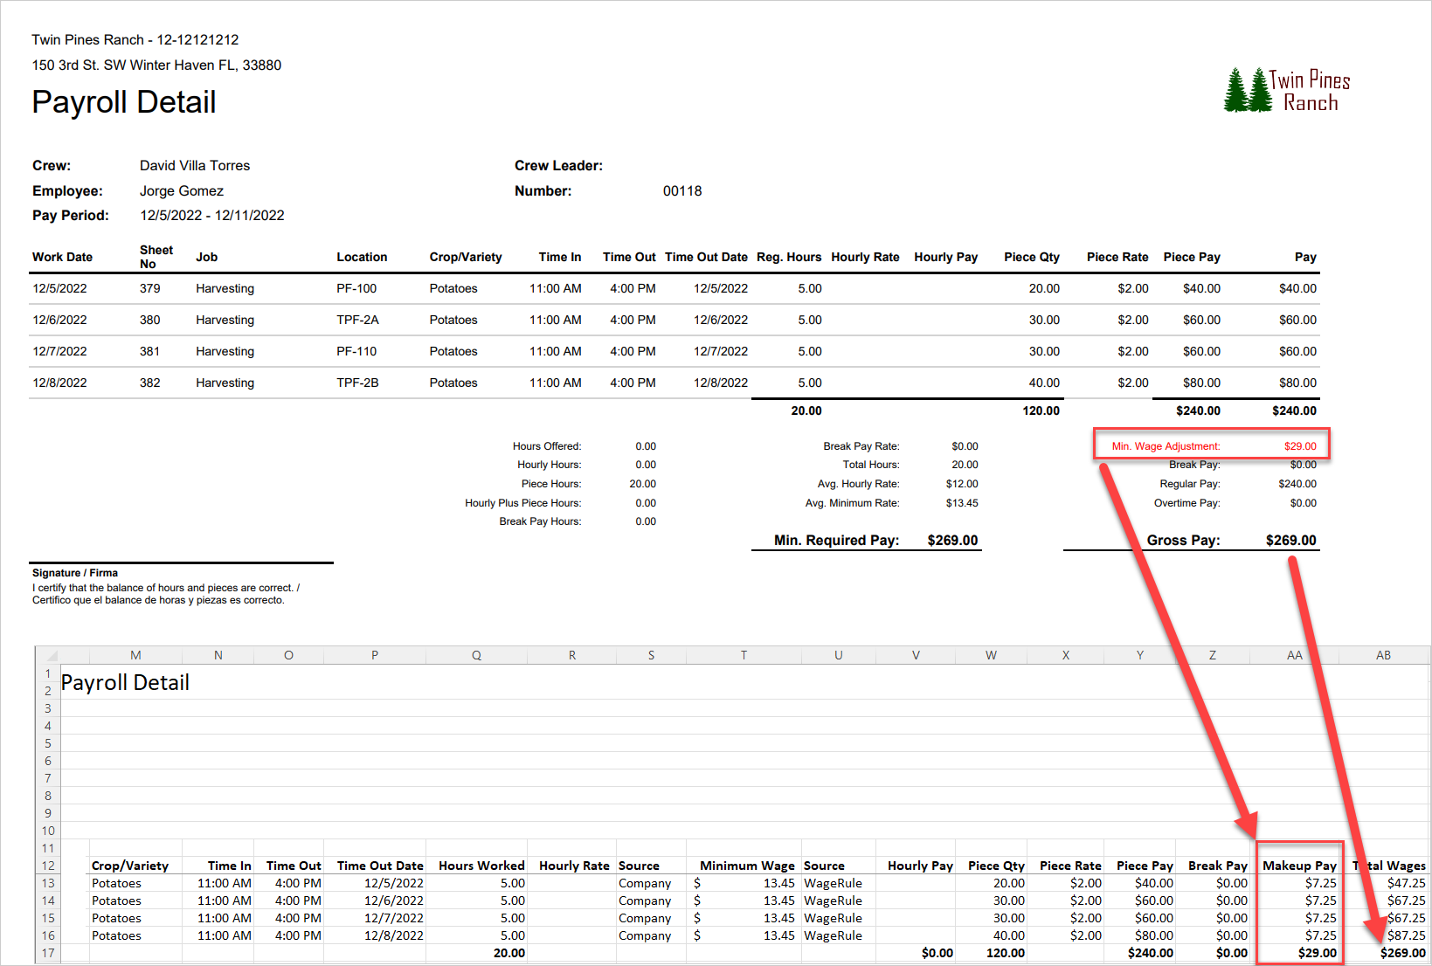The height and width of the screenshot is (966, 1432).
Task: Click the Gross Pay $269.00 amount
Action: [1290, 541]
